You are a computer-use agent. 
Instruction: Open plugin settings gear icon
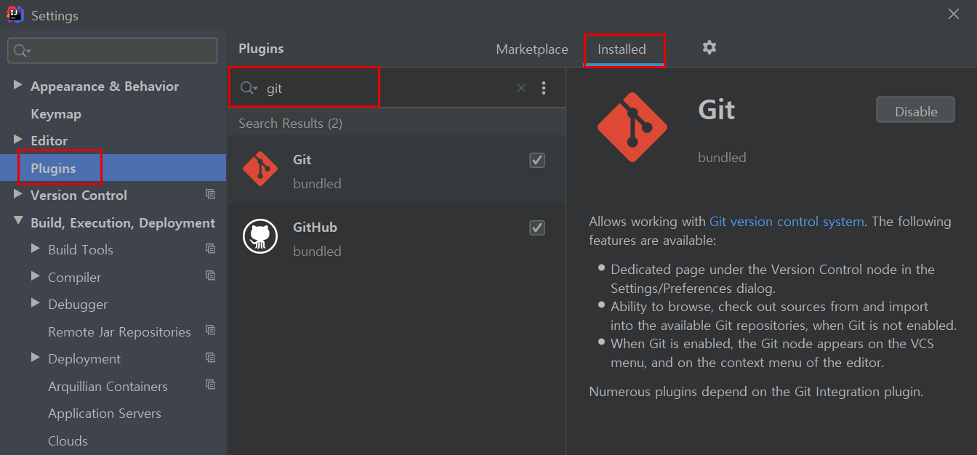pos(709,47)
